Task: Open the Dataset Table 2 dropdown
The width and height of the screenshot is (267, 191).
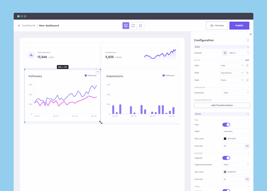Action: pyautogui.click(x=236, y=53)
